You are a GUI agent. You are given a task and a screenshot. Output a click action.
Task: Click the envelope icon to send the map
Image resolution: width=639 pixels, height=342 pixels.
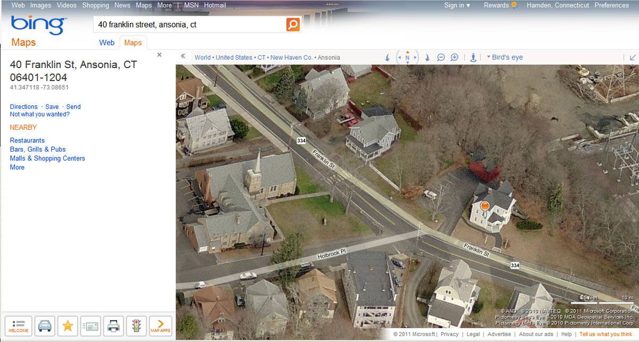91,326
